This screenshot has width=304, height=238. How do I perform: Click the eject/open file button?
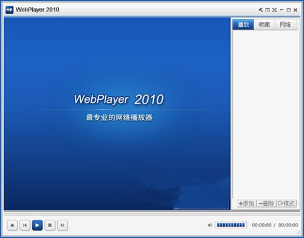12,225
